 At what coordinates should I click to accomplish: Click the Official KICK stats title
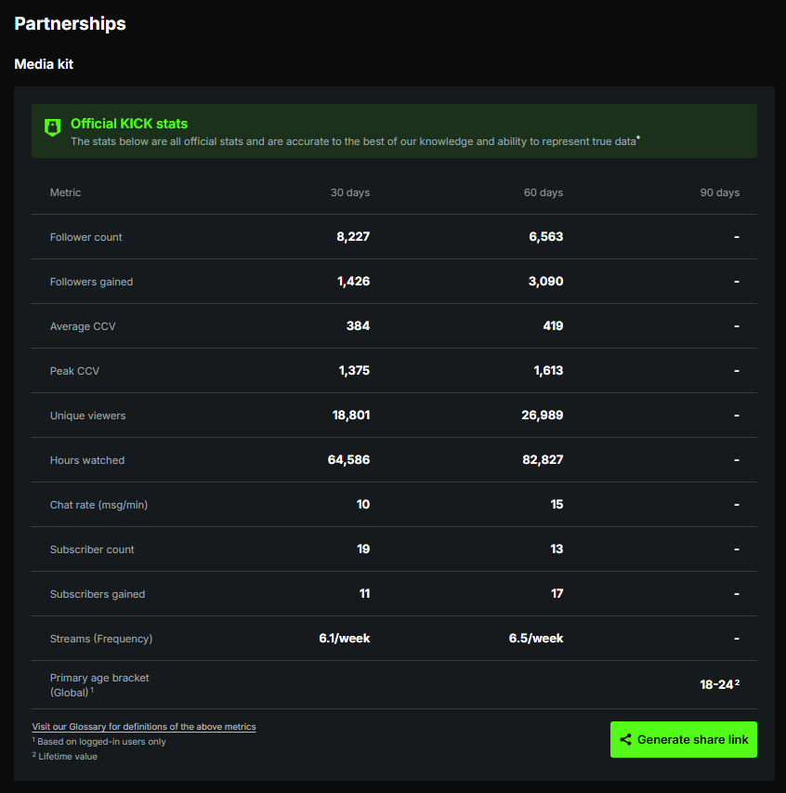129,124
